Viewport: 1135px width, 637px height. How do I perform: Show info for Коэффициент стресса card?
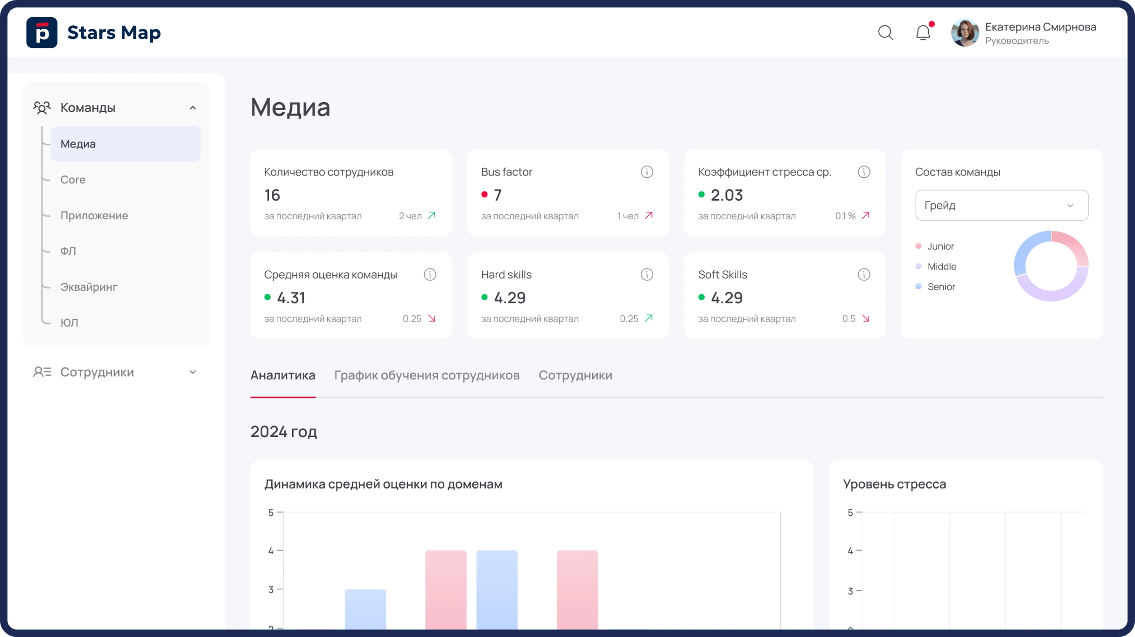pos(864,172)
